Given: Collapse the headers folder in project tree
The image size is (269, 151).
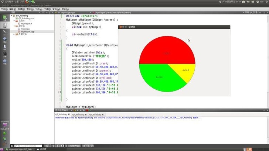Looking at the screenshot, I should tap(14, 21).
